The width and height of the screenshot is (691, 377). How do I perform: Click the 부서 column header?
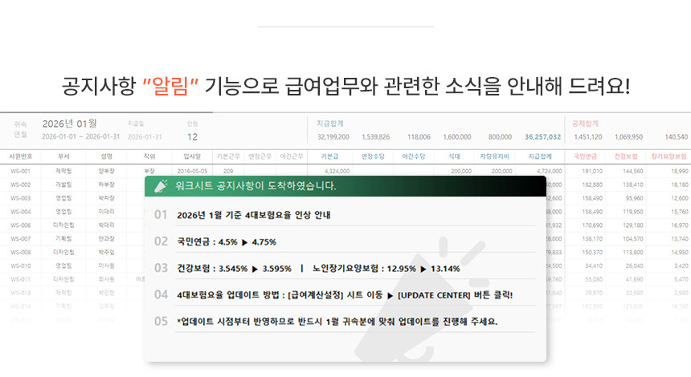click(x=64, y=156)
